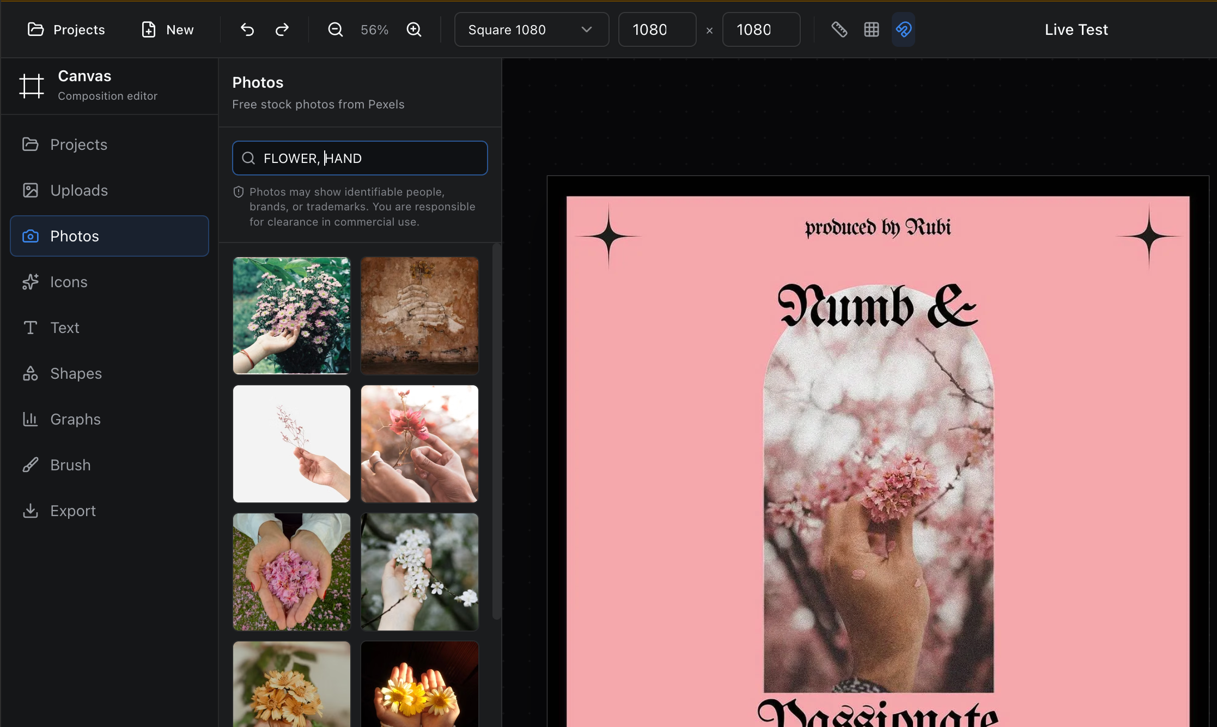Select the right sparkle star on canvas

point(1149,237)
